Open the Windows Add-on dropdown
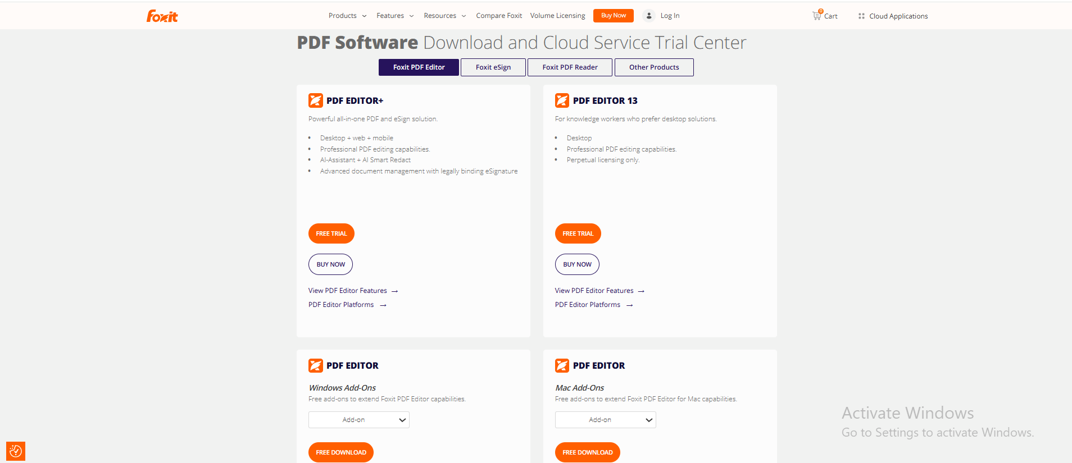 click(x=358, y=420)
